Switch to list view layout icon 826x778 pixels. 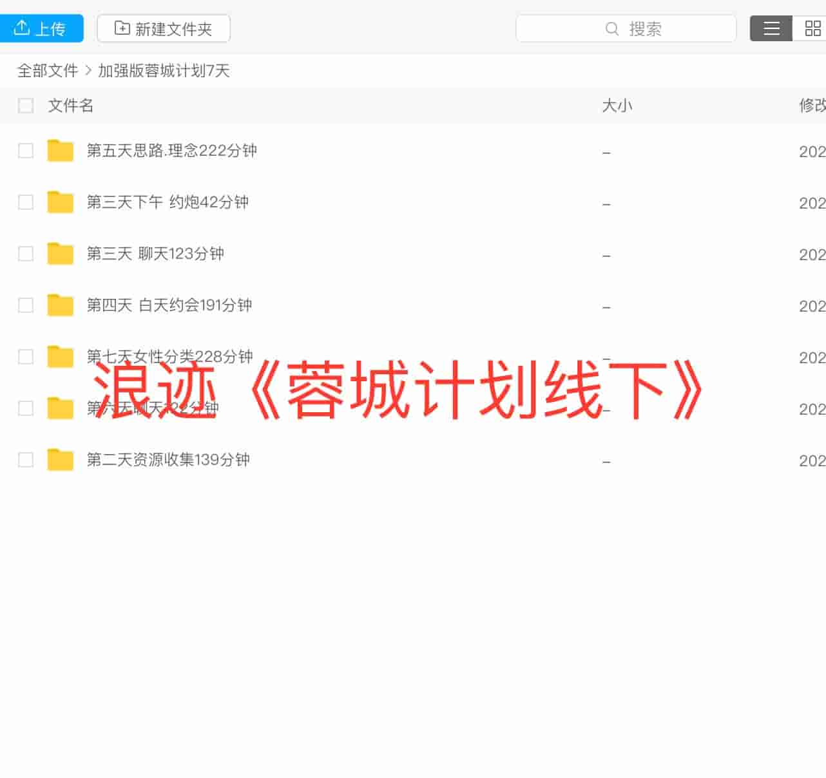click(x=771, y=28)
